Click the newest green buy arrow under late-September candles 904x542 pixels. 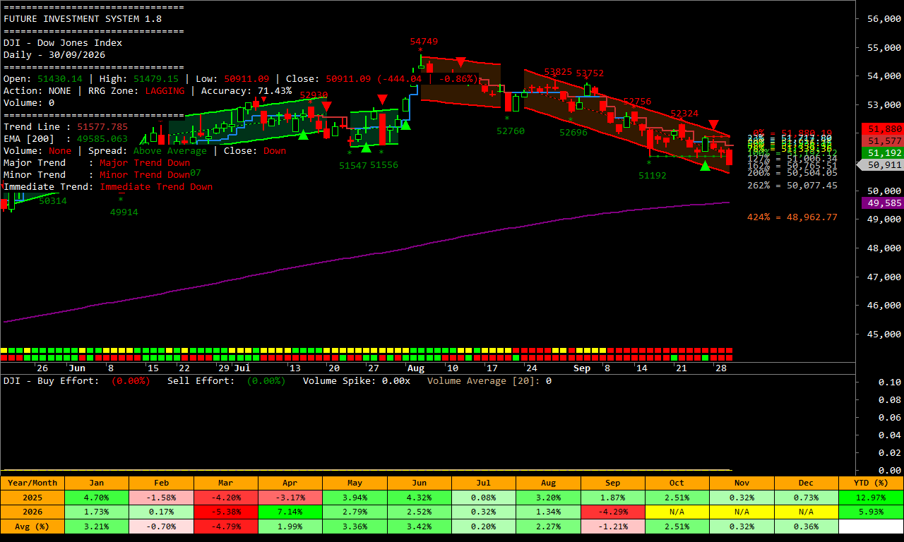click(705, 165)
